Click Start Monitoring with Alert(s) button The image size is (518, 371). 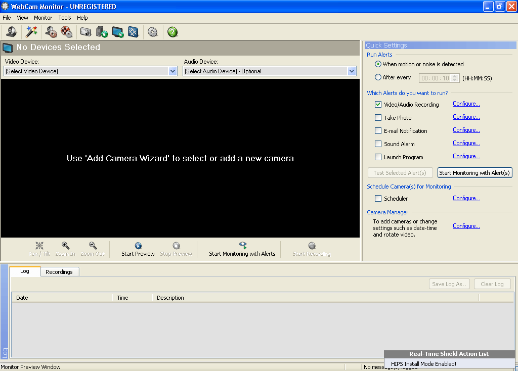pyautogui.click(x=474, y=172)
